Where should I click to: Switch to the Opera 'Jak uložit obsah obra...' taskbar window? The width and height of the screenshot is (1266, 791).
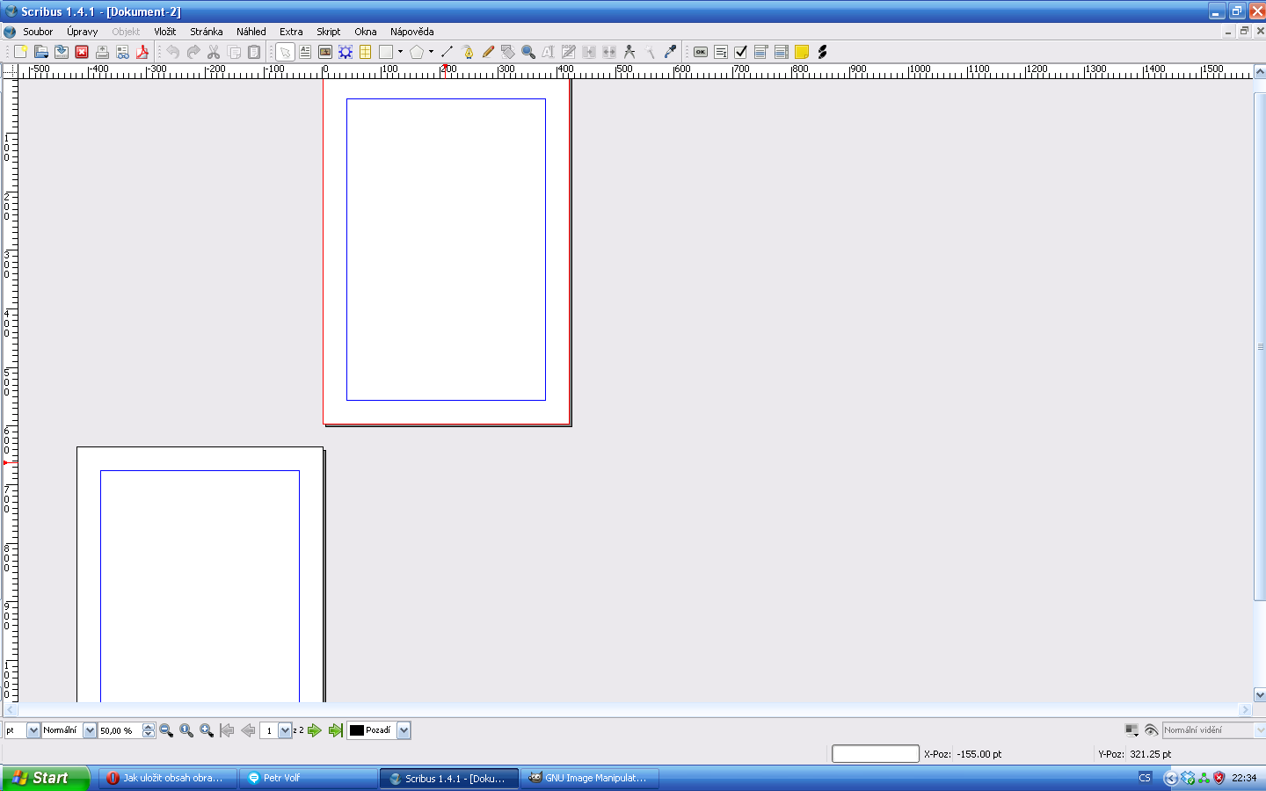168,778
